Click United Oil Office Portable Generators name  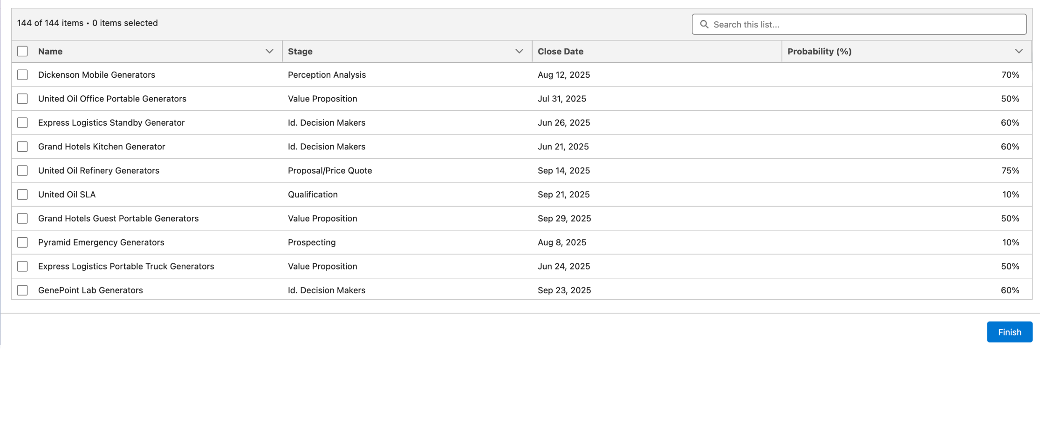pyautogui.click(x=112, y=99)
